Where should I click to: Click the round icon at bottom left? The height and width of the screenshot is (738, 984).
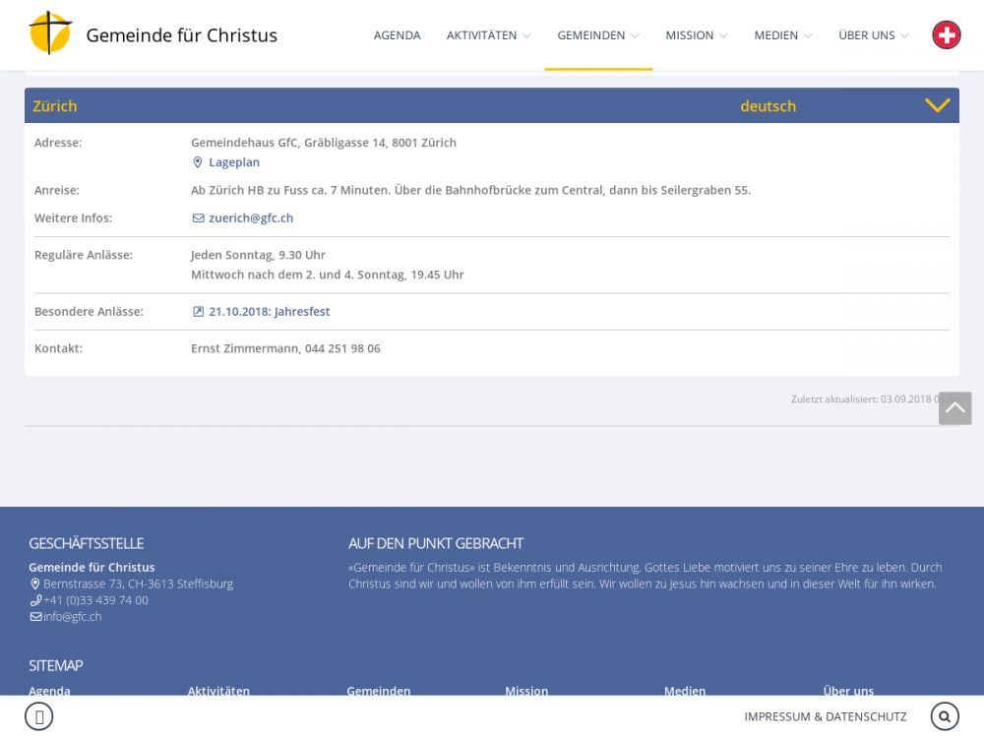coord(38,716)
